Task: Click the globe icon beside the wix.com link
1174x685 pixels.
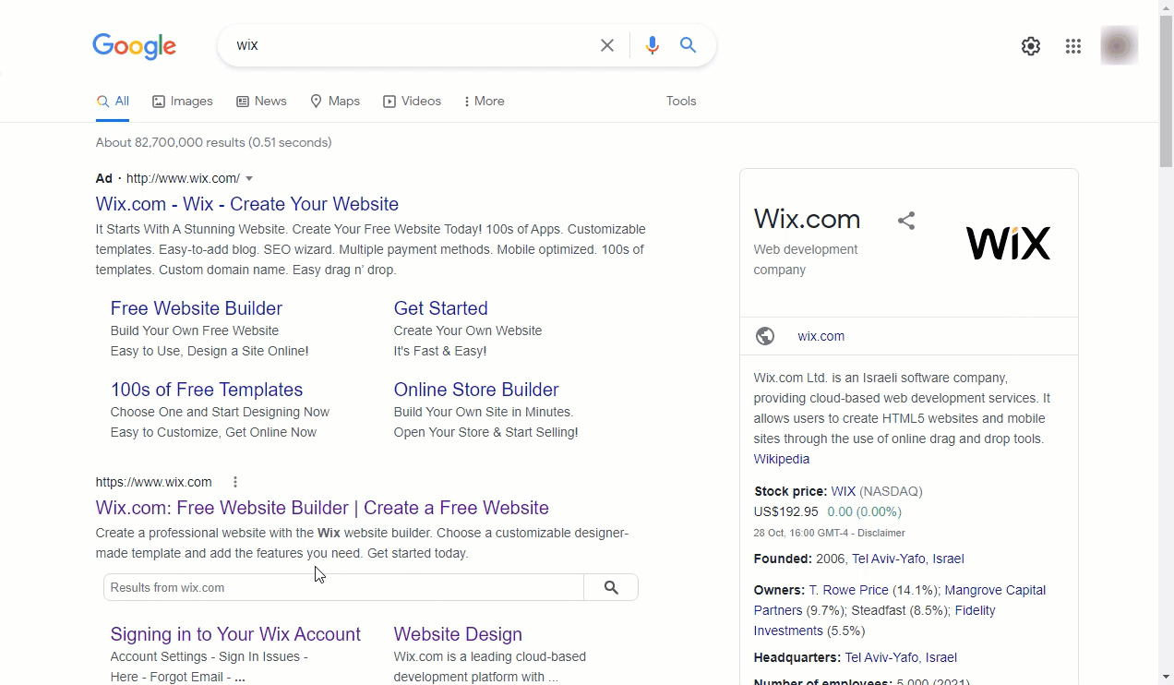Action: (765, 336)
